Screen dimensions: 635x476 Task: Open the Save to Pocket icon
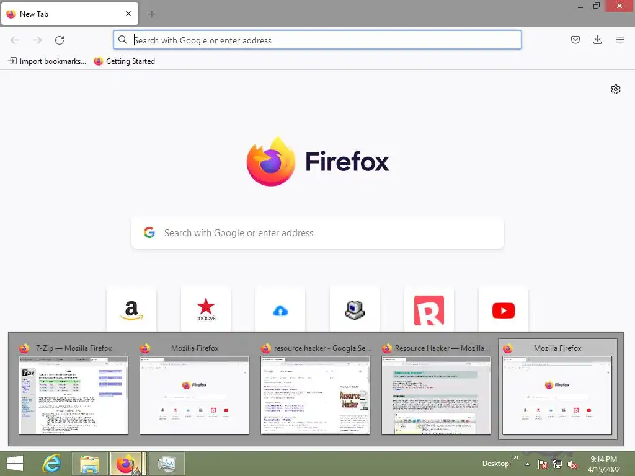pos(575,40)
